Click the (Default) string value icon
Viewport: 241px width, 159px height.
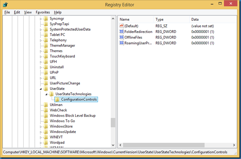pyautogui.click(x=121, y=26)
